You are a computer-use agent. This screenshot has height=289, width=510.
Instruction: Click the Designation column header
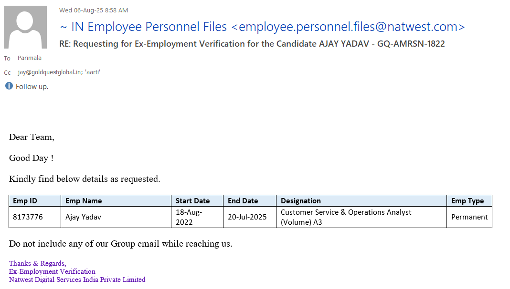click(301, 201)
